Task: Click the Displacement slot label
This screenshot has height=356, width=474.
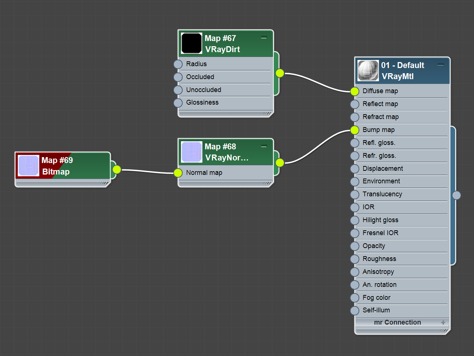Action: 383,169
